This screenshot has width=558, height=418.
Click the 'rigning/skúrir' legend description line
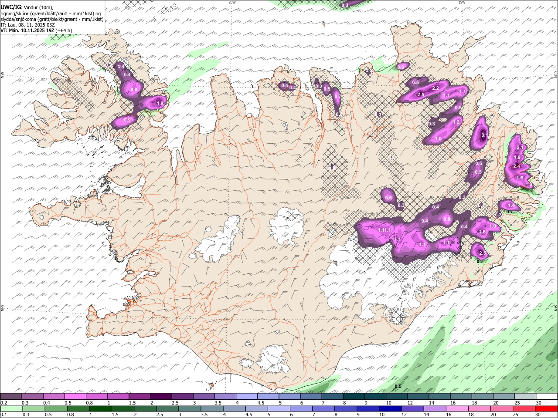click(x=51, y=13)
